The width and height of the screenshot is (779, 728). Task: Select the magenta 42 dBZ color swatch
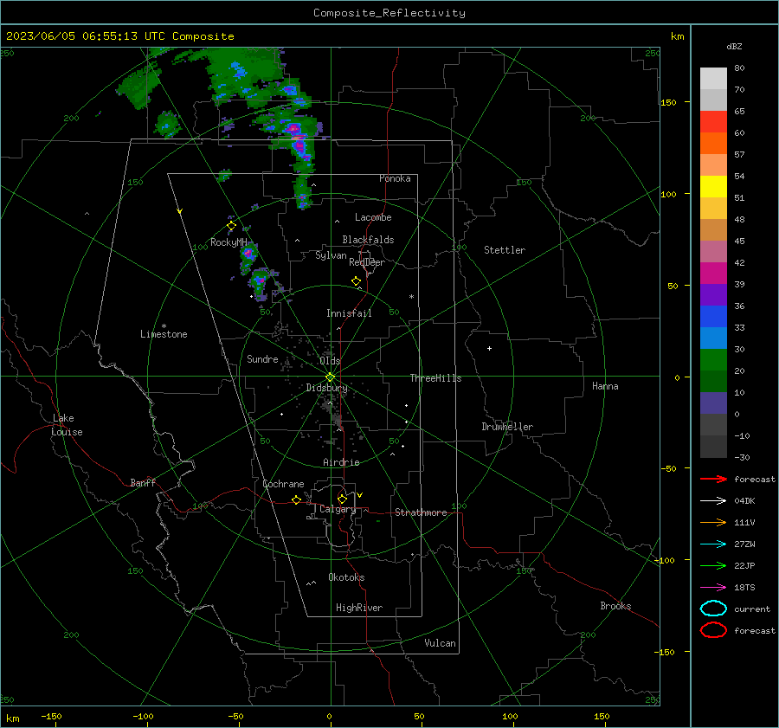tap(713, 273)
